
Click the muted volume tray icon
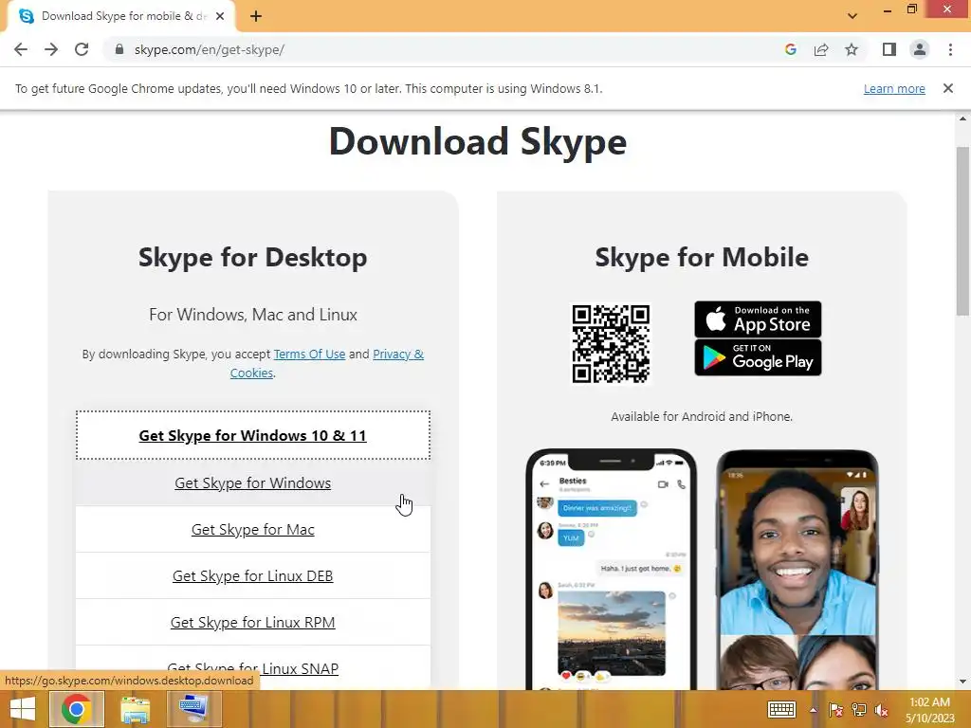tap(881, 710)
